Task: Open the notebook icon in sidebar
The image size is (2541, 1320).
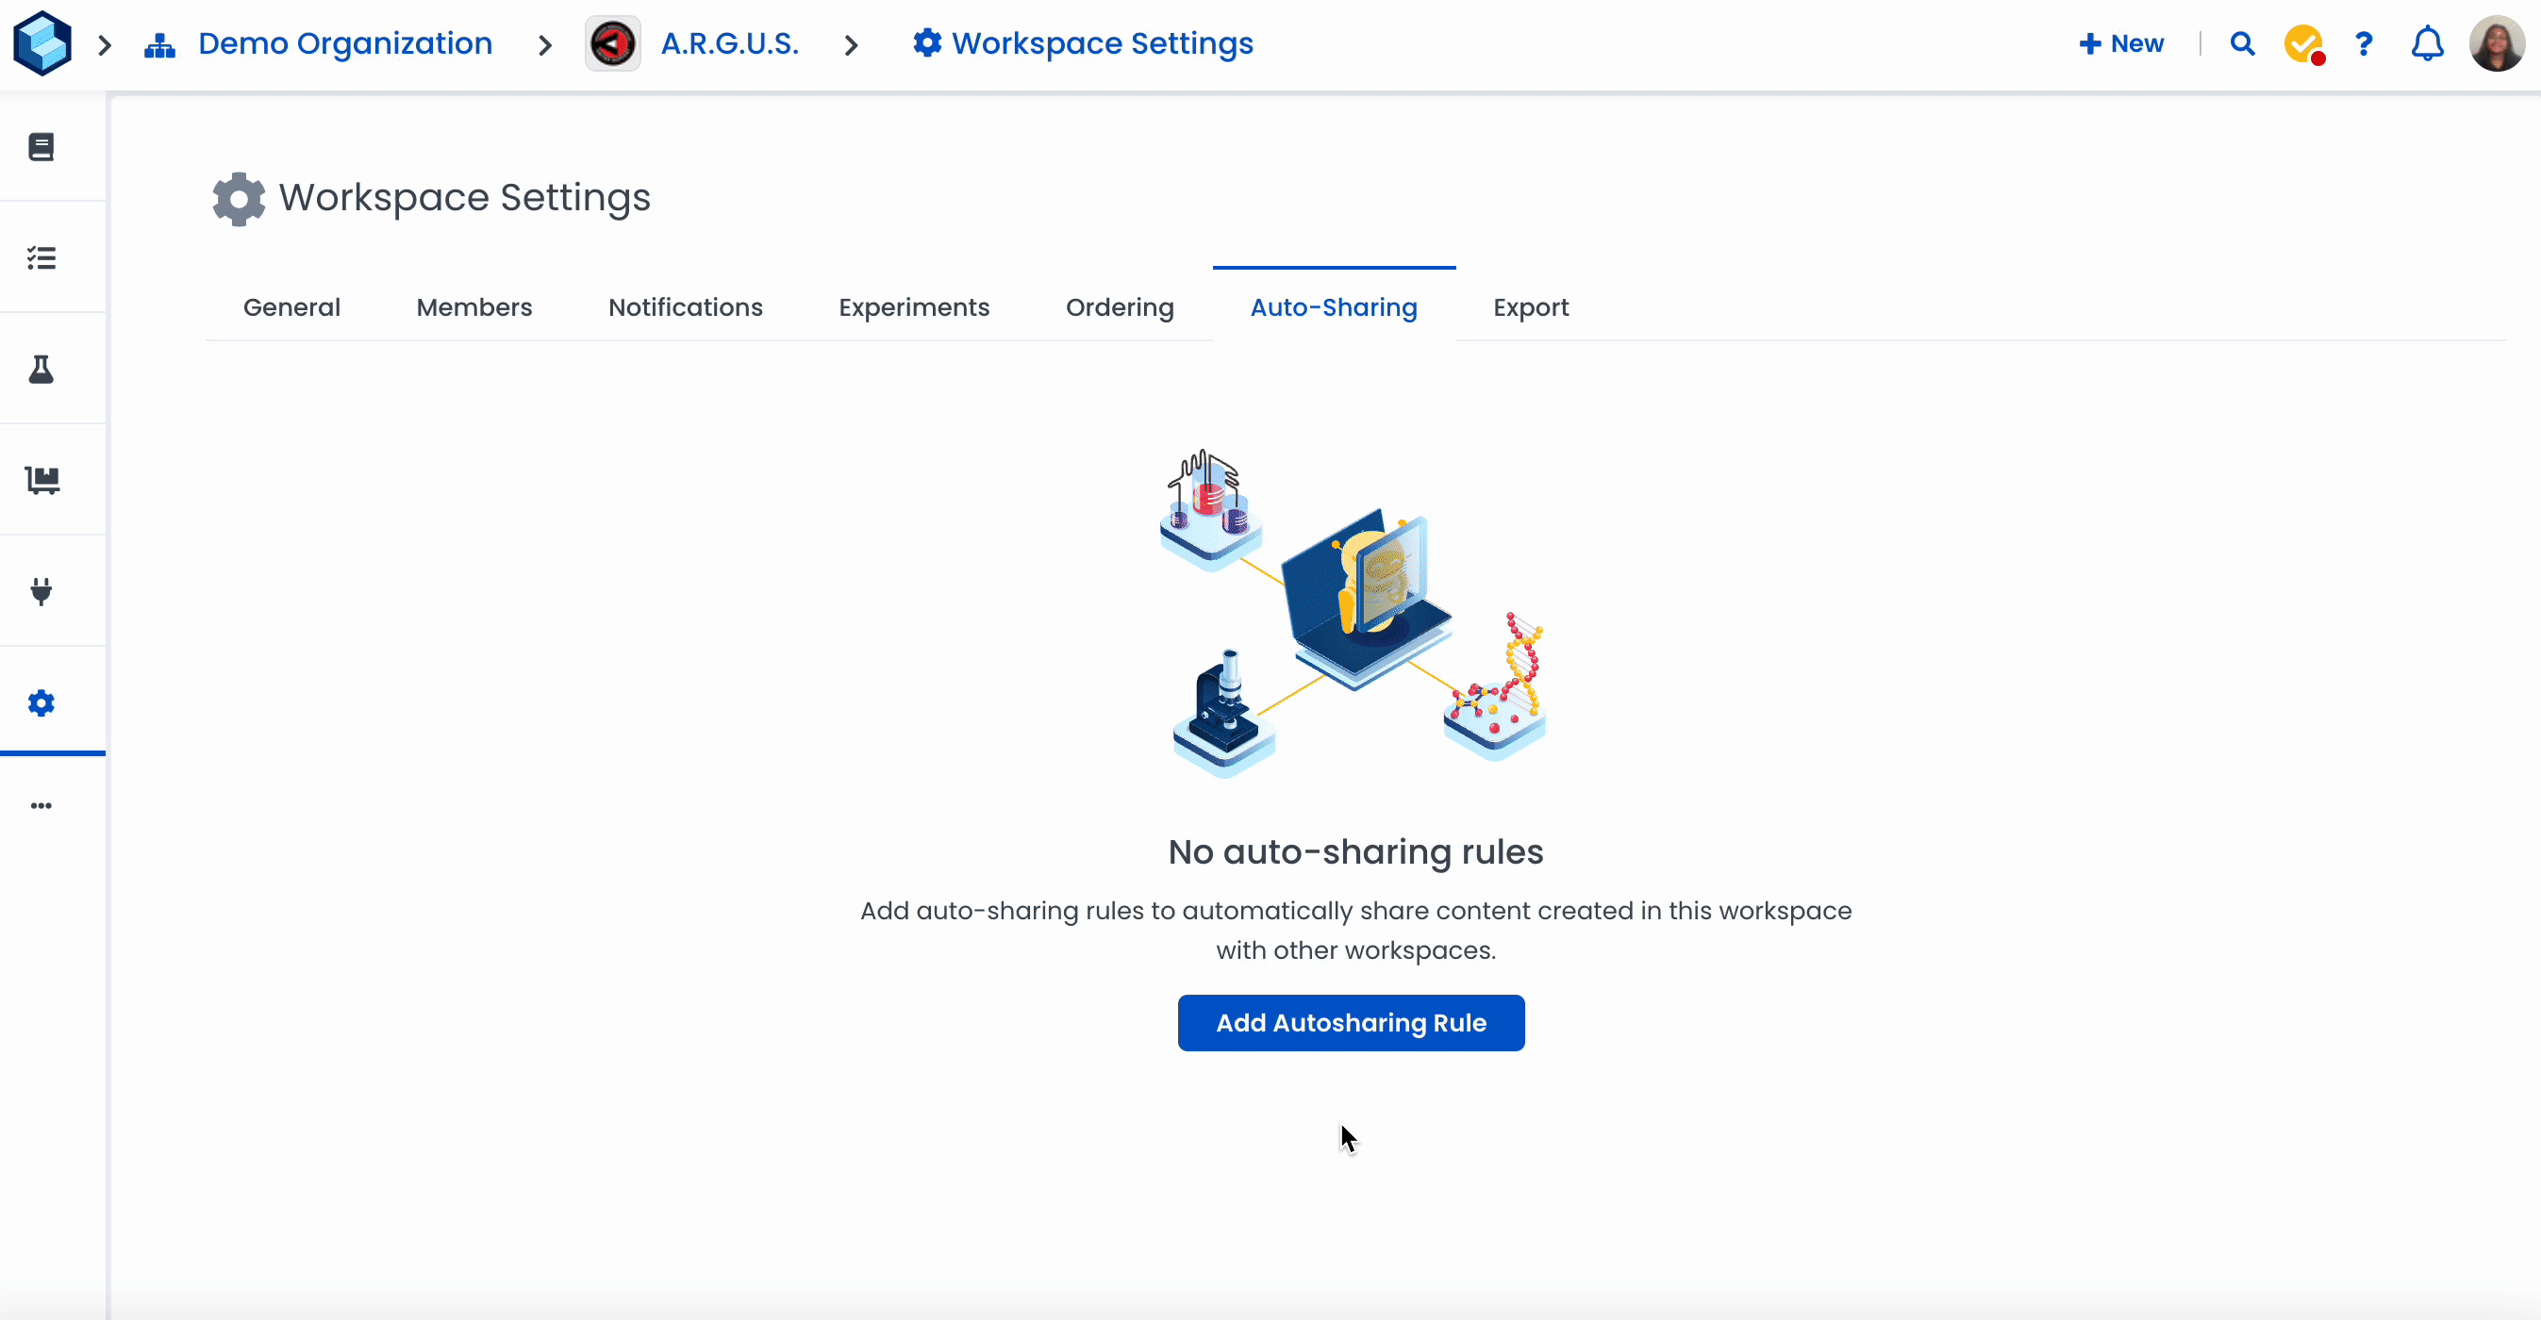Action: click(x=42, y=148)
